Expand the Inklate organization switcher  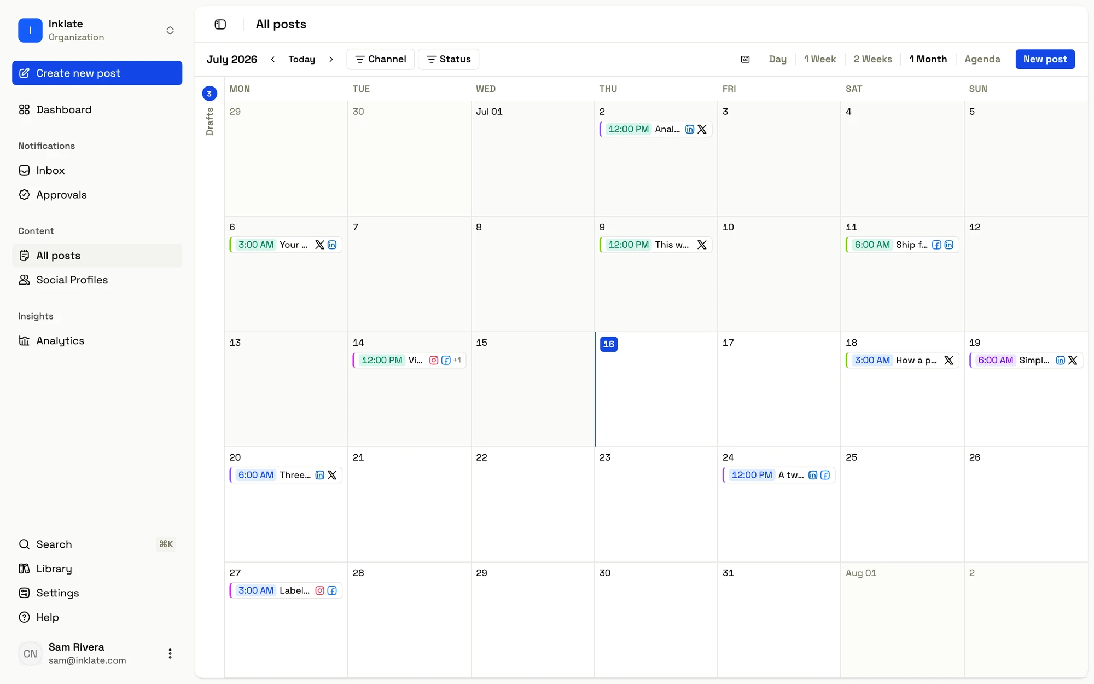170,30
